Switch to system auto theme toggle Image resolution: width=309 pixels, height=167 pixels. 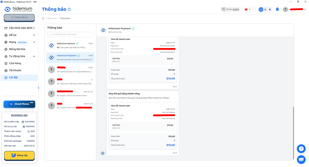[270, 9]
